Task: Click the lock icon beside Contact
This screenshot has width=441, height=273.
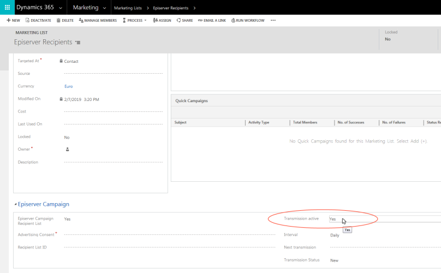Action: [61, 61]
